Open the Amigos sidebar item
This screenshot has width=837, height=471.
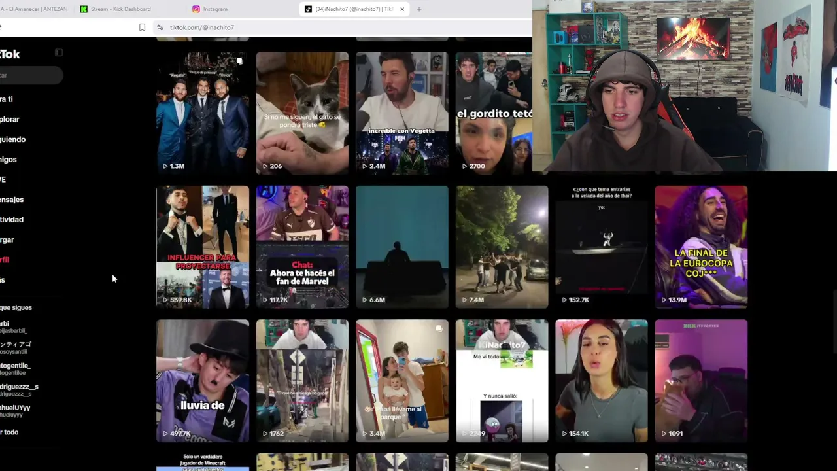(9, 160)
